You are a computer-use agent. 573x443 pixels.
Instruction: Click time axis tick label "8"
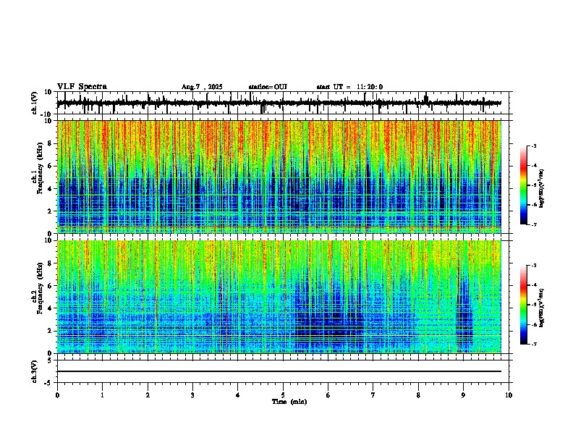(418, 395)
